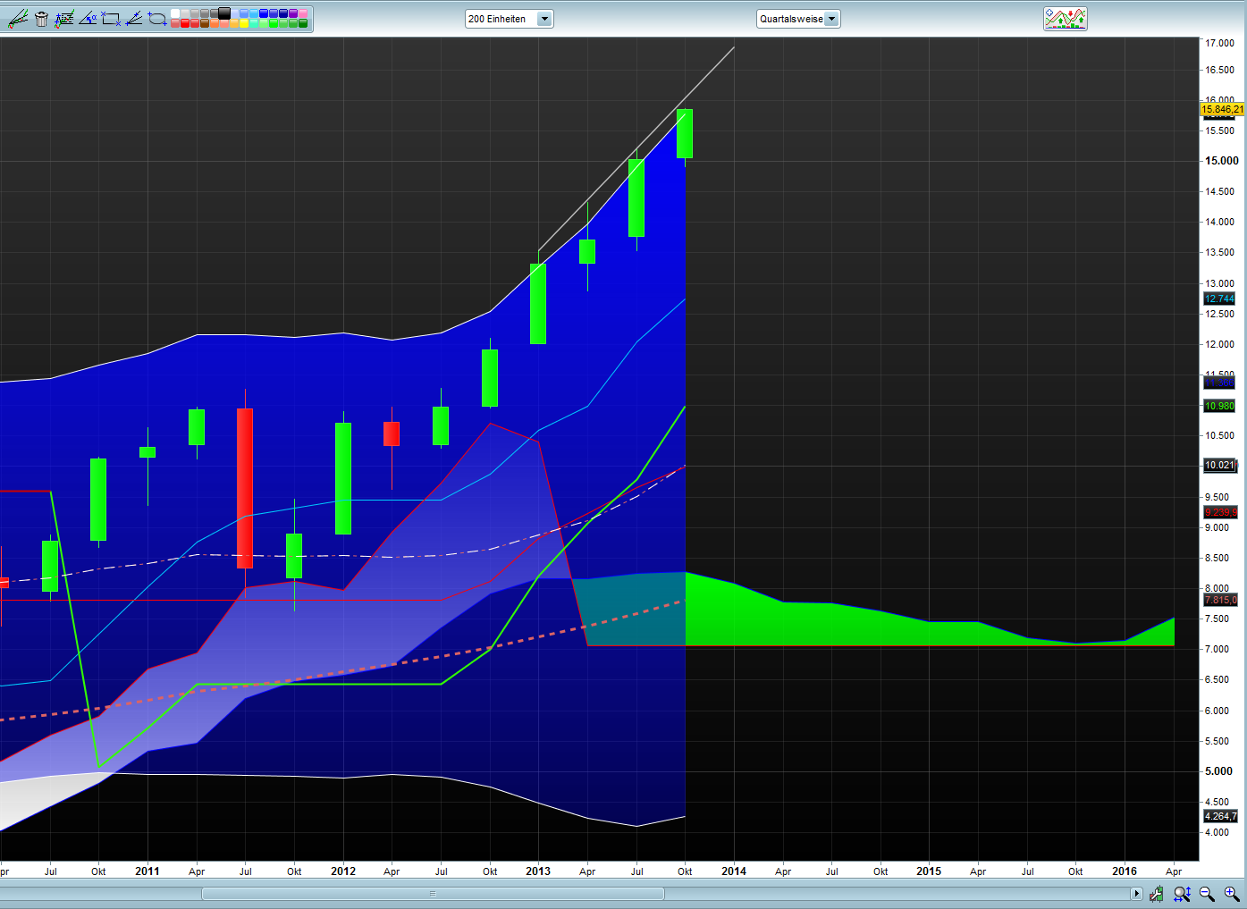Open the text annotation drawing tool

[x=64, y=19]
